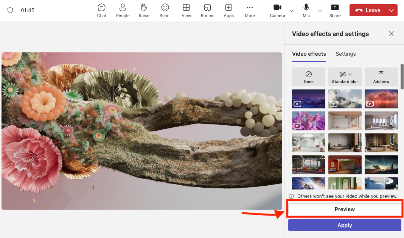This screenshot has height=238, width=404.
Task: Open breakout Rooms
Action: click(207, 11)
